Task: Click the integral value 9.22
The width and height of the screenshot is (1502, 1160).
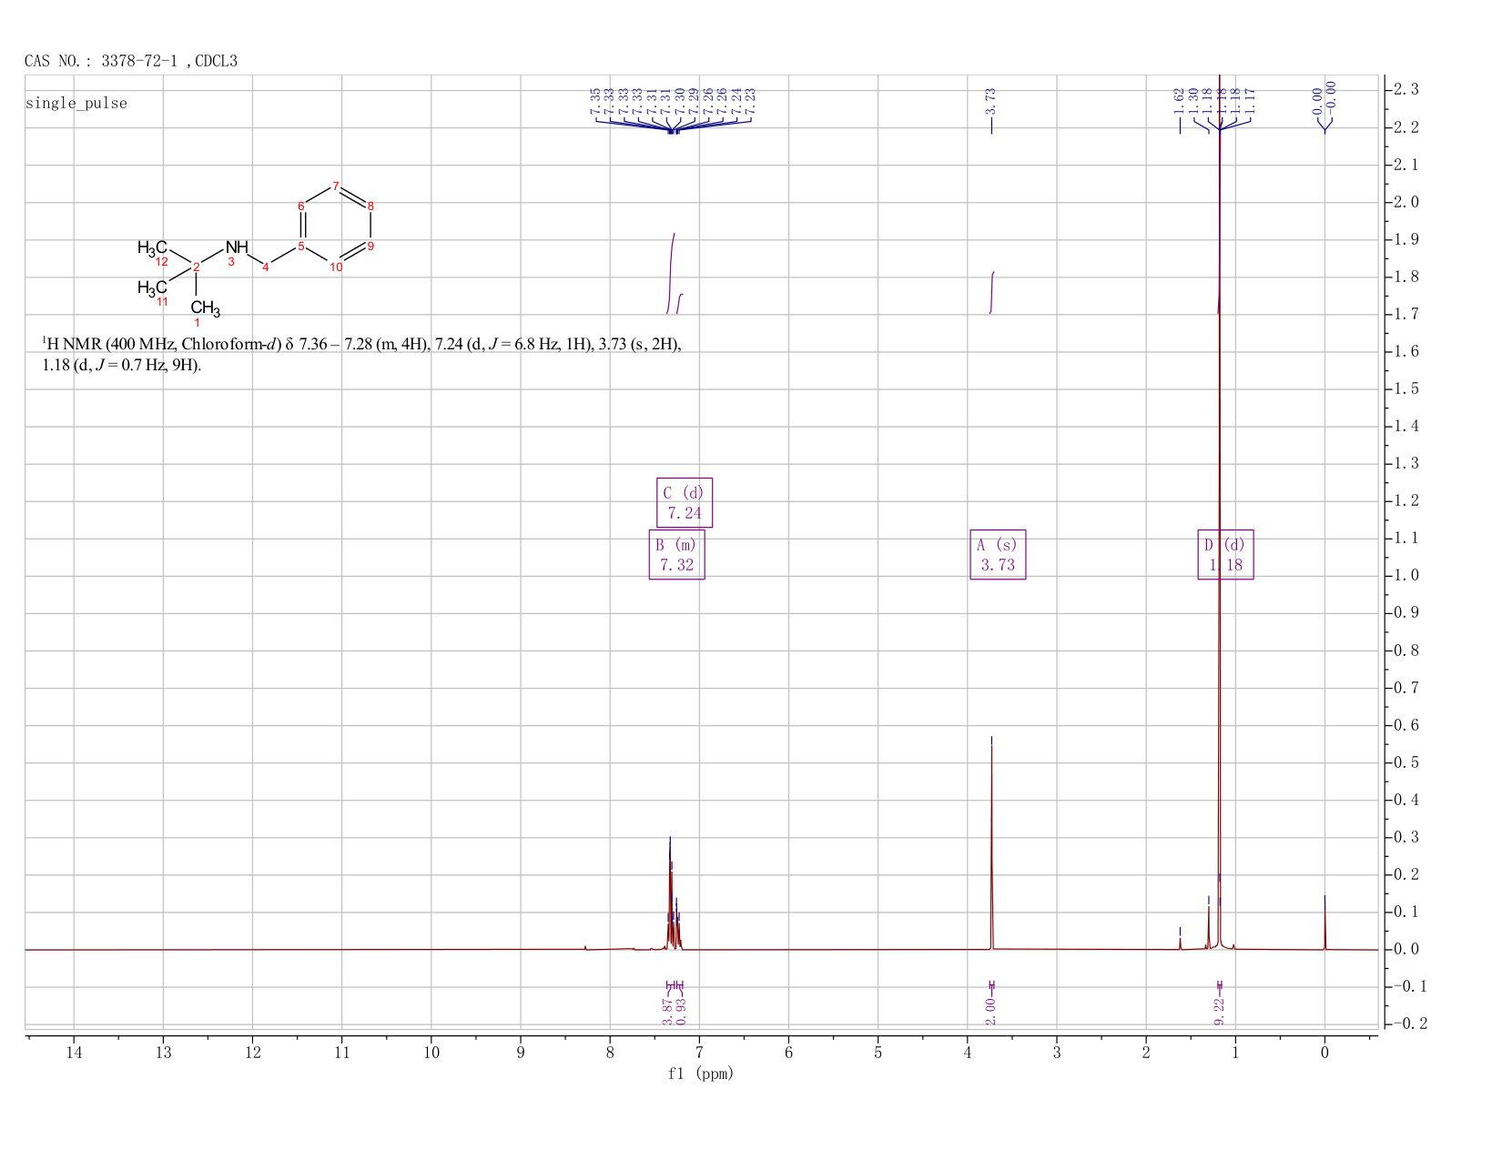Action: pyautogui.click(x=1220, y=1010)
